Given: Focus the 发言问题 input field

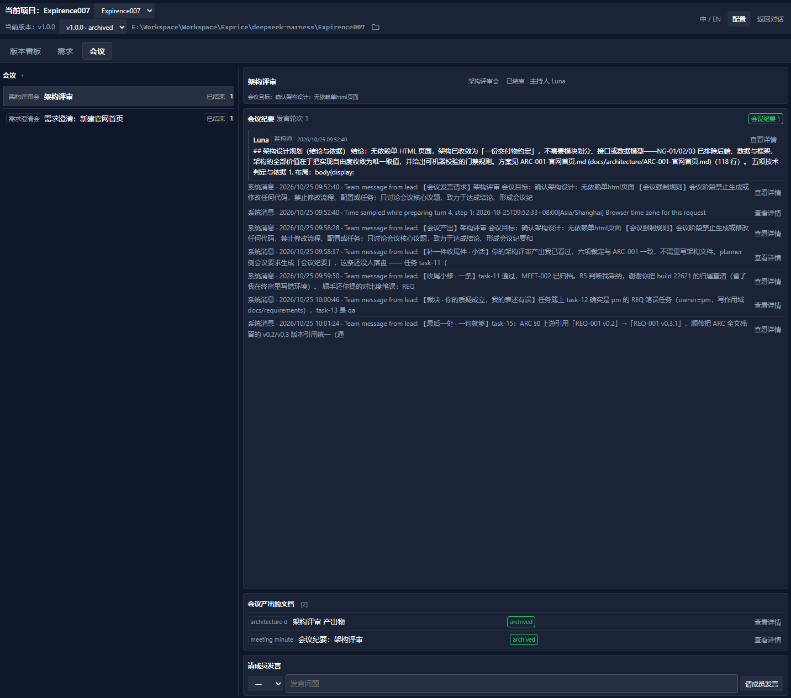Looking at the screenshot, I should [511, 684].
